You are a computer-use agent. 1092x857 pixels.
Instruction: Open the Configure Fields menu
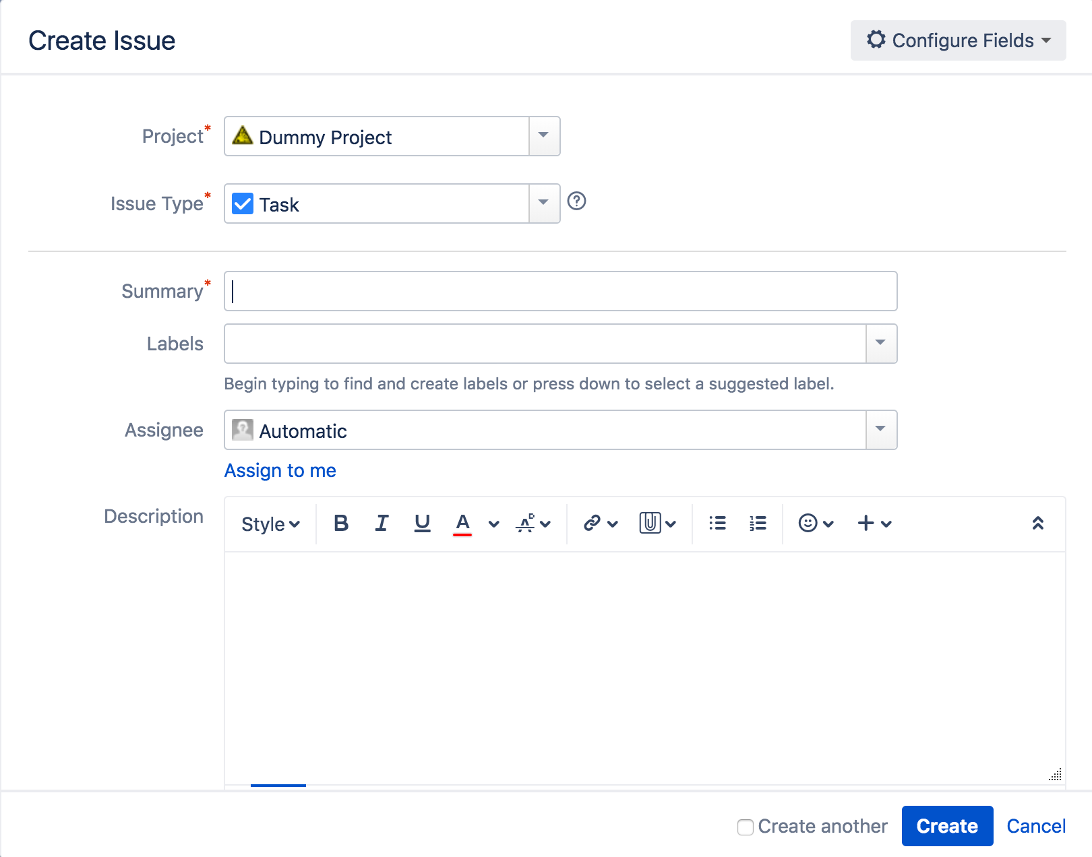957,40
